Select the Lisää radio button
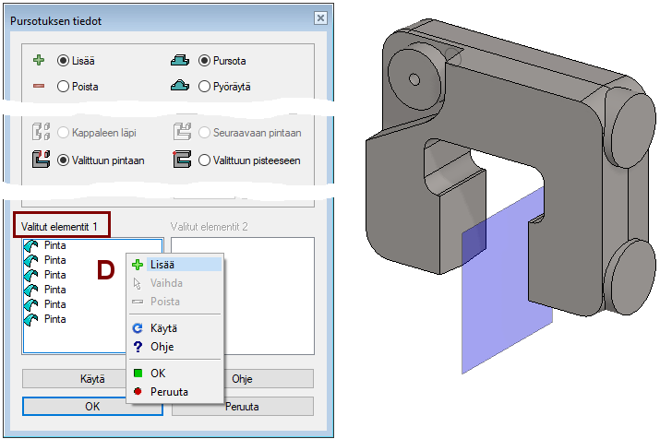 pos(64,61)
